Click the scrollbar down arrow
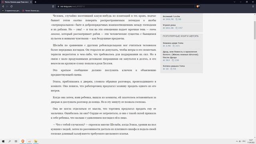Image resolution: width=256 pixels, height=144 pixels. (x=255, y=138)
